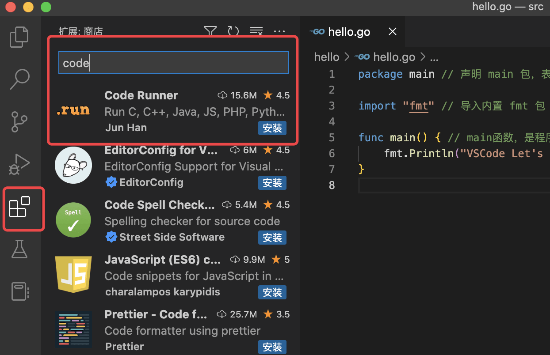Click the hello folder breadcrumb

pos(327,57)
